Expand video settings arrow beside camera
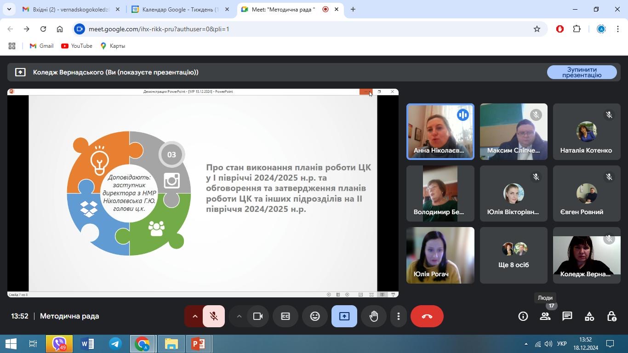Screen dimensions: 628x353 tap(239, 316)
